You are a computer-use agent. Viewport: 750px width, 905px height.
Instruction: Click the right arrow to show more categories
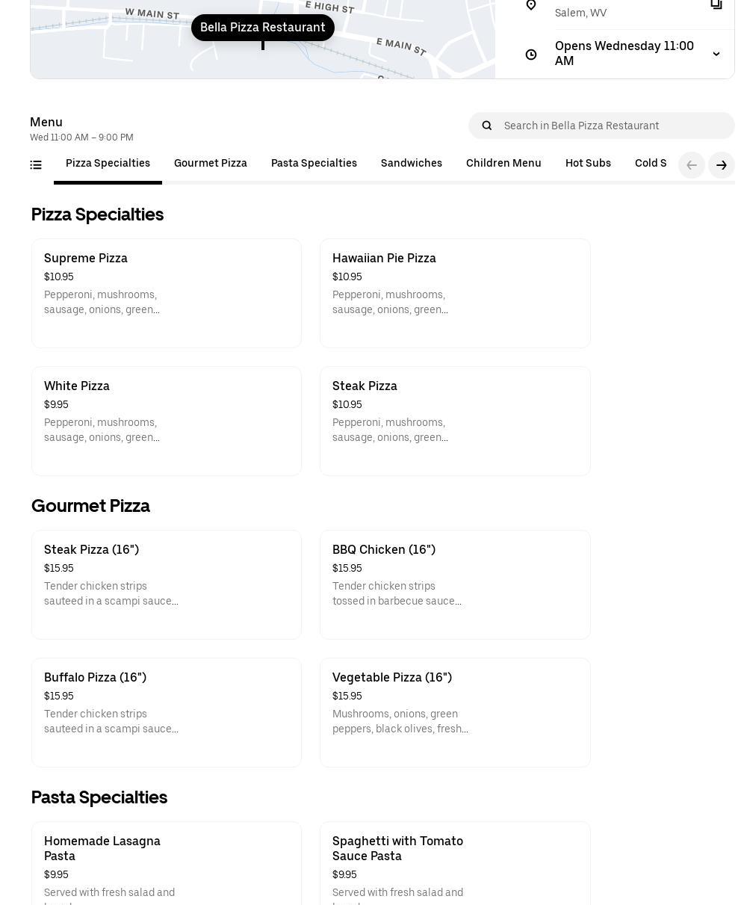click(x=722, y=165)
